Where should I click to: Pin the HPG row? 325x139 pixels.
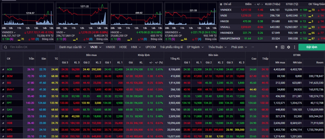coord(3,130)
